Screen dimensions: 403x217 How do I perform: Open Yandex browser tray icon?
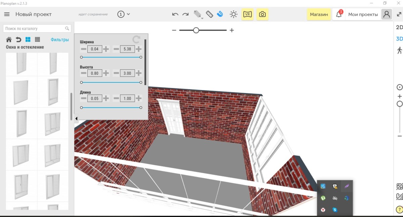(323, 210)
